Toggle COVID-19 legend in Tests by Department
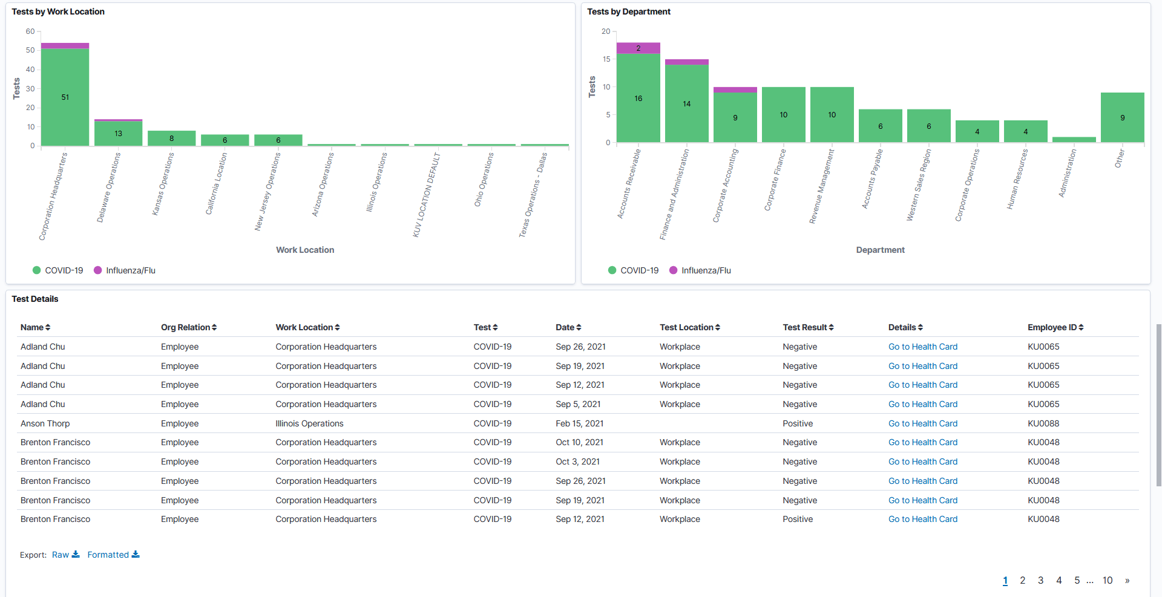 [x=633, y=270]
